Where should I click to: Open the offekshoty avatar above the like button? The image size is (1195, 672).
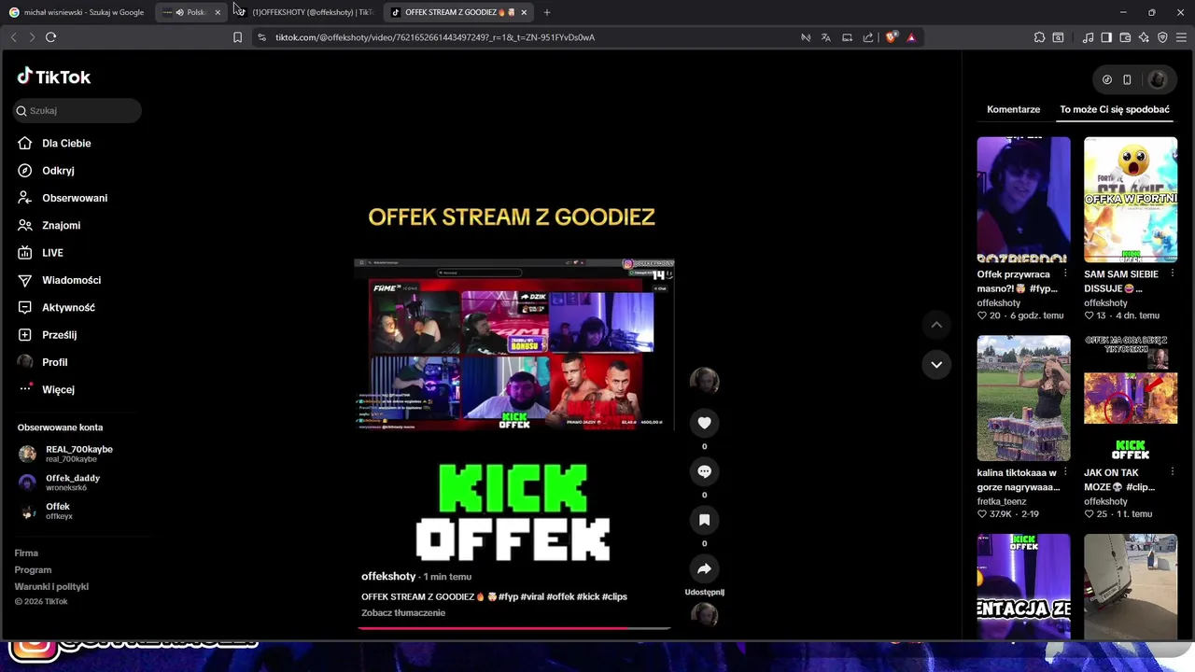click(x=704, y=381)
